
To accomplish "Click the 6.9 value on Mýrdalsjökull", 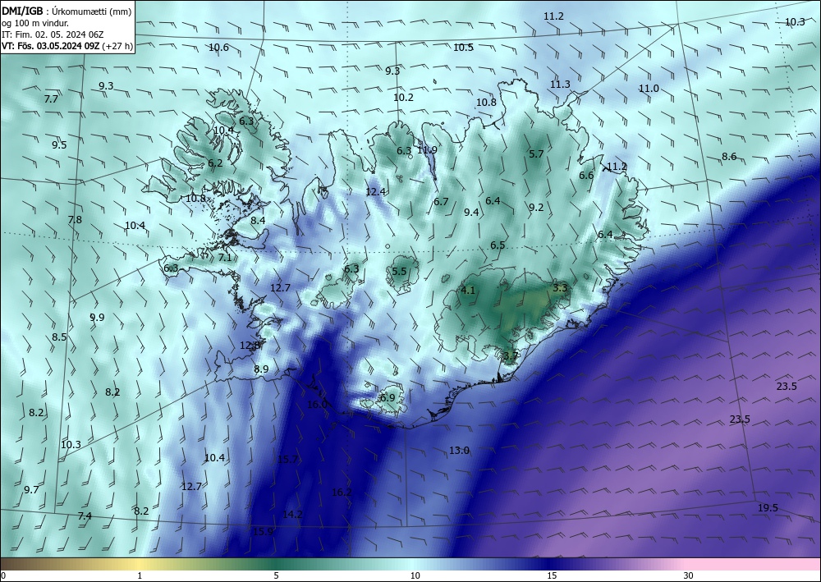I will pyautogui.click(x=388, y=398).
